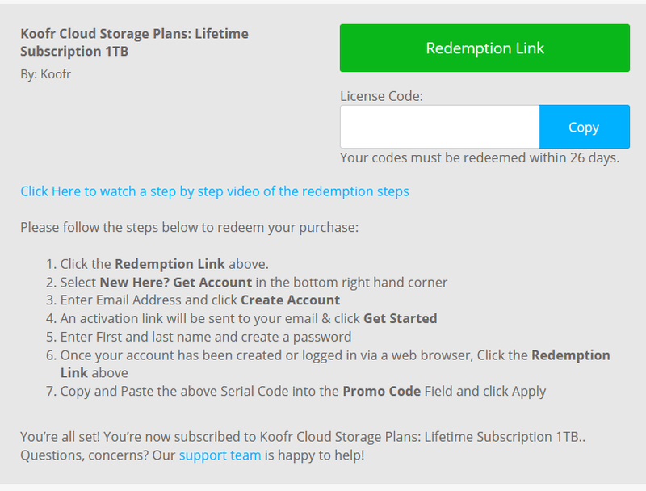Open the step by step video link
This screenshot has width=646, height=491.
click(x=215, y=191)
